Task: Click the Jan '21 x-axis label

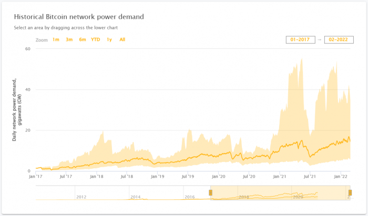Action: [280, 177]
